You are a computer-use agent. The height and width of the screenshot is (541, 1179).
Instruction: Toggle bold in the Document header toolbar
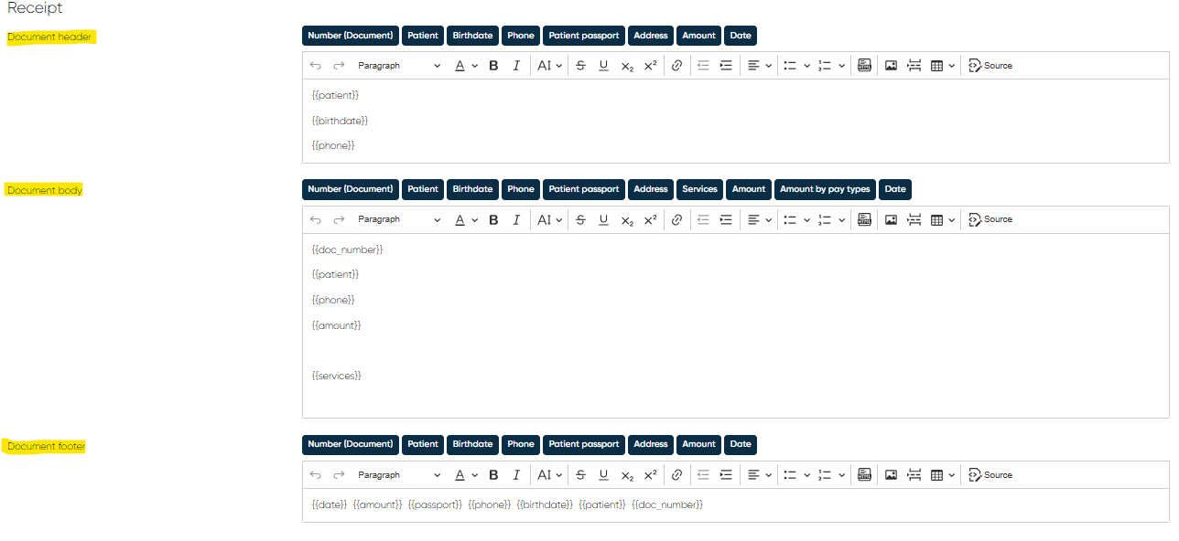coord(493,66)
